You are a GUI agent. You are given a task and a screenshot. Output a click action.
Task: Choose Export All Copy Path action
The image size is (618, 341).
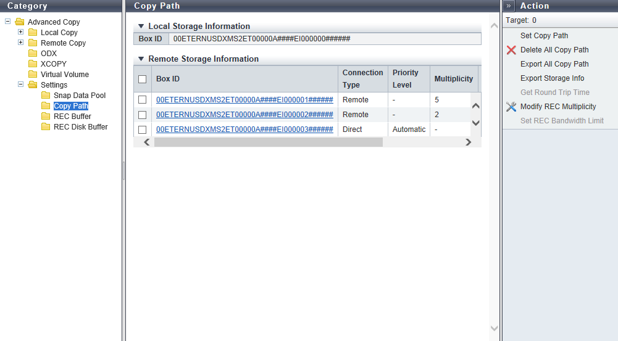click(554, 64)
